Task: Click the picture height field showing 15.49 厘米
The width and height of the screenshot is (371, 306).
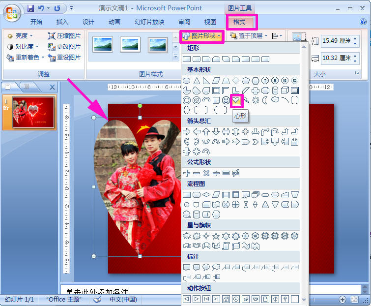Action: (x=336, y=42)
